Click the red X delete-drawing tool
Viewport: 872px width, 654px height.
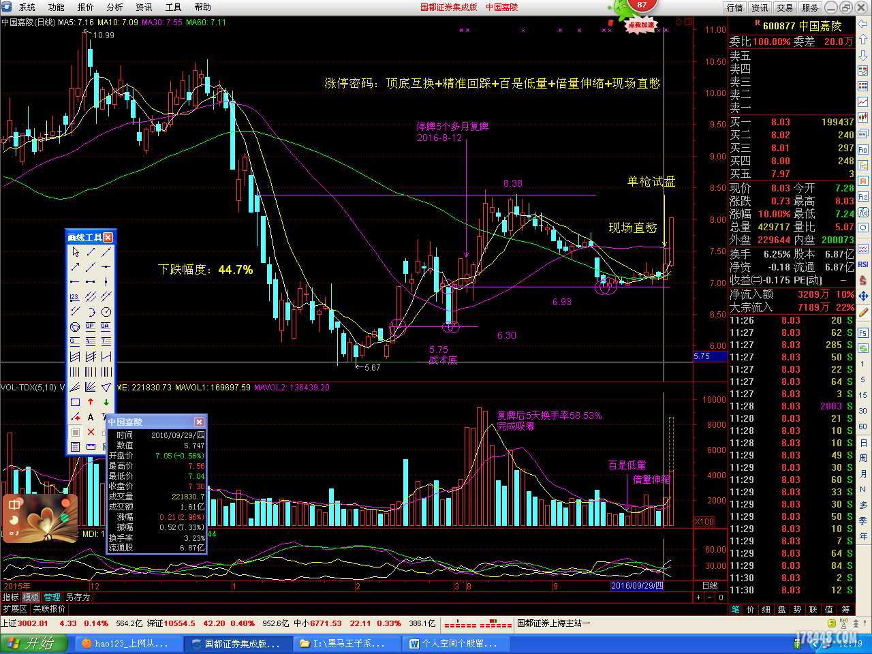91,432
